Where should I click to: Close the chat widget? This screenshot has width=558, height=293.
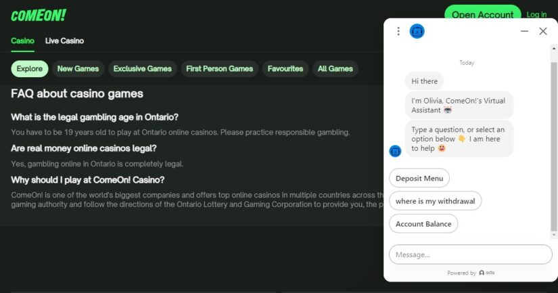pyautogui.click(x=542, y=31)
